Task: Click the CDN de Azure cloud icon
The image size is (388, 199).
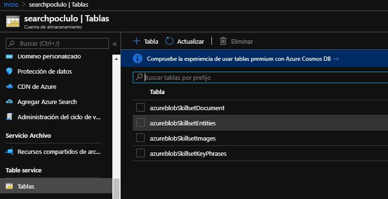Action: click(x=9, y=86)
